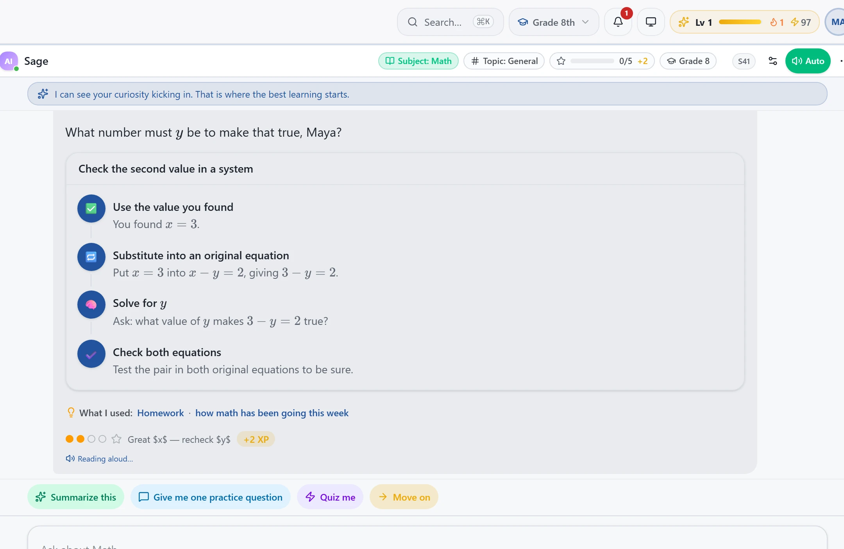The image size is (844, 549).
Task: Toggle the Auto read-aloud button
Action: point(808,61)
